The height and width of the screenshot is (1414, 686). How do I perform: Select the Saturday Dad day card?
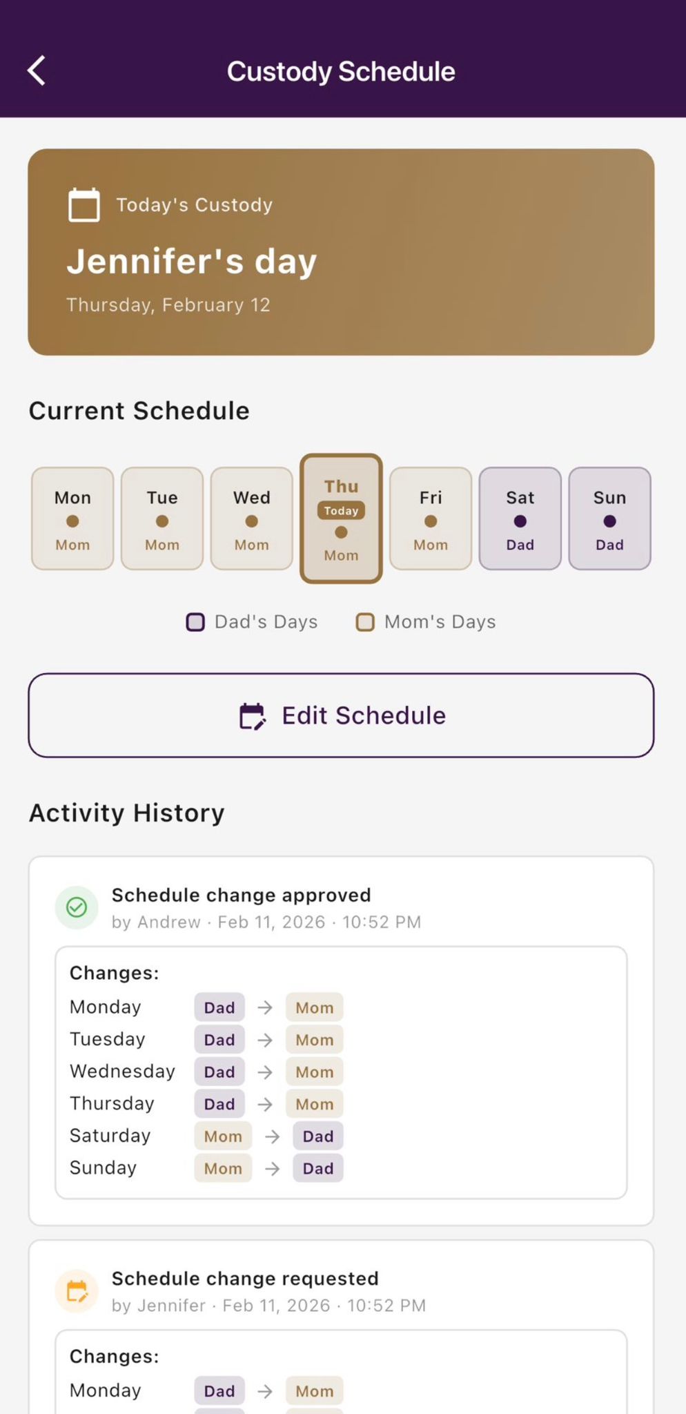coord(520,519)
